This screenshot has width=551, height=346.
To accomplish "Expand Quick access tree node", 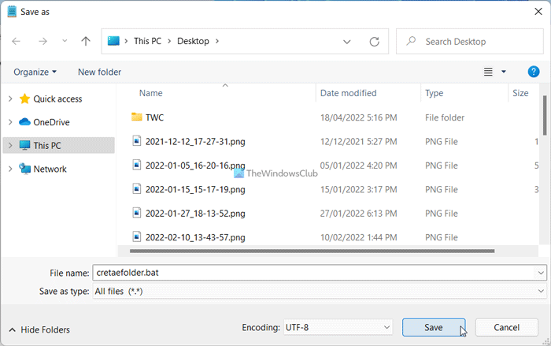I will tap(10, 99).
